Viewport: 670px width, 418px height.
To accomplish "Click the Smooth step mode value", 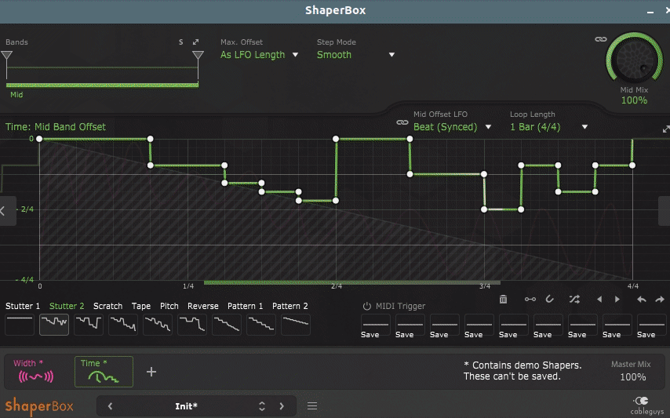I will pos(334,55).
